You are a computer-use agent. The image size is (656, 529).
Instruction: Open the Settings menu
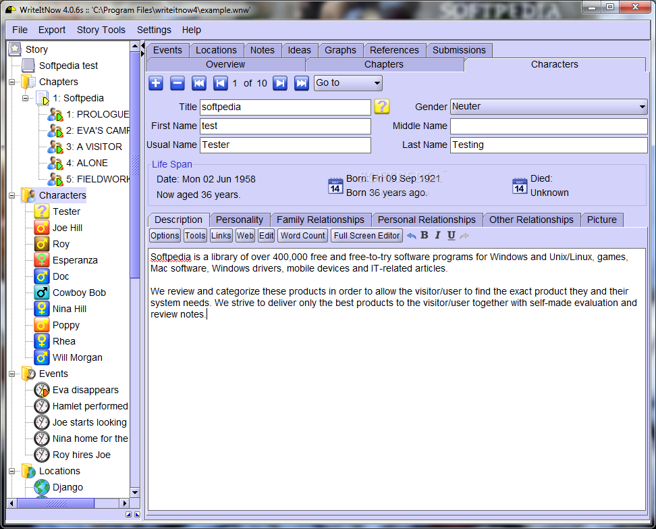[x=154, y=30]
